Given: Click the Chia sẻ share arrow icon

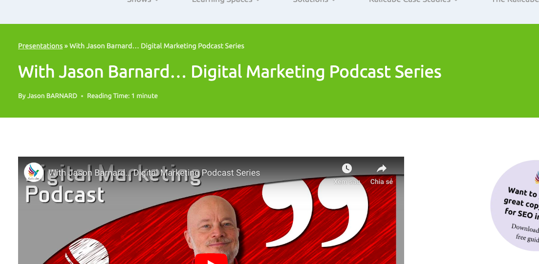Looking at the screenshot, I should click(382, 168).
